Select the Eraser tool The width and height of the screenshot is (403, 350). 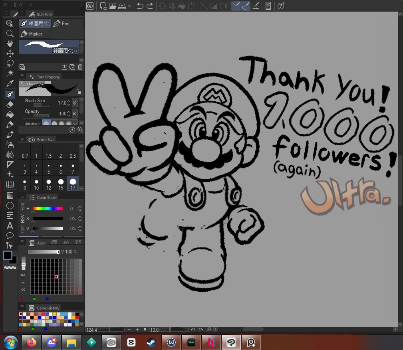pos(10,105)
